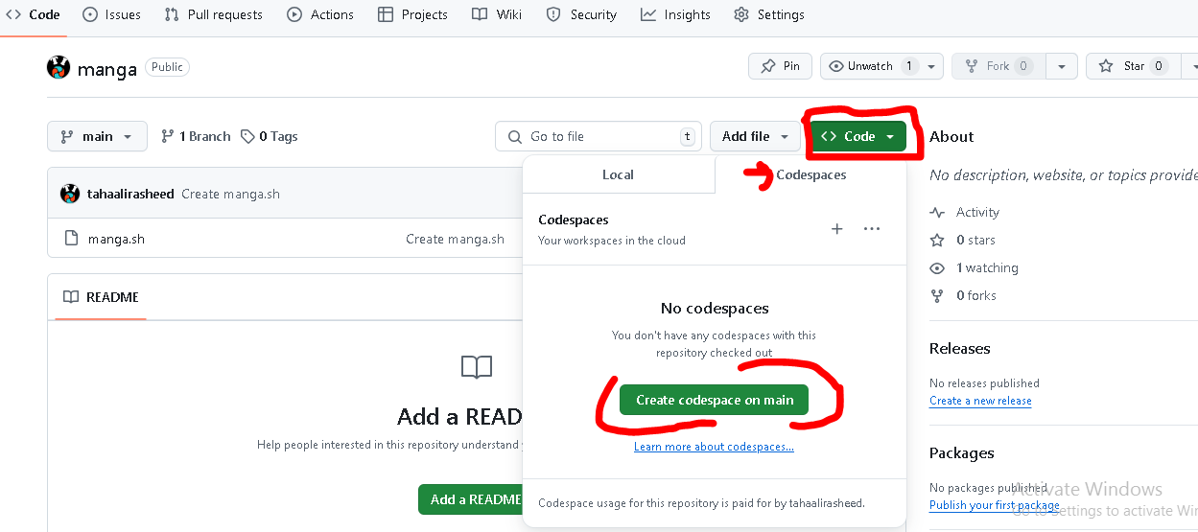
Task: View the 1 watching link
Action: (x=975, y=267)
